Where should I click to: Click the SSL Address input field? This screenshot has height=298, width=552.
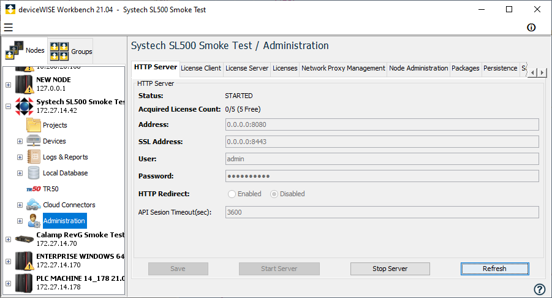(382, 142)
